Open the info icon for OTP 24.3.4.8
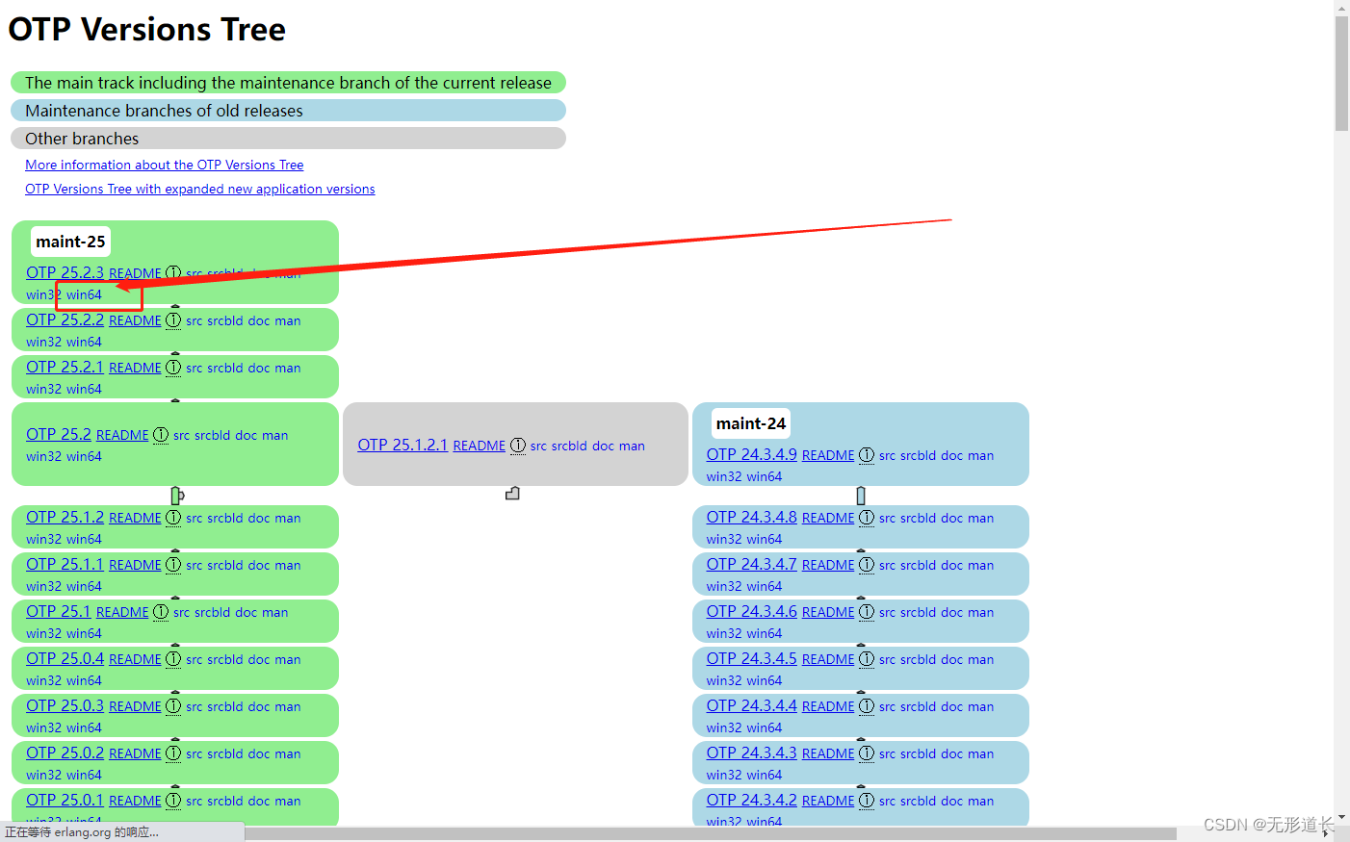This screenshot has width=1350, height=842. point(867,518)
